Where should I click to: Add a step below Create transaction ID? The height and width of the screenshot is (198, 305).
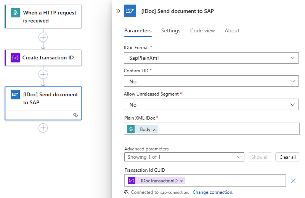point(43,74)
